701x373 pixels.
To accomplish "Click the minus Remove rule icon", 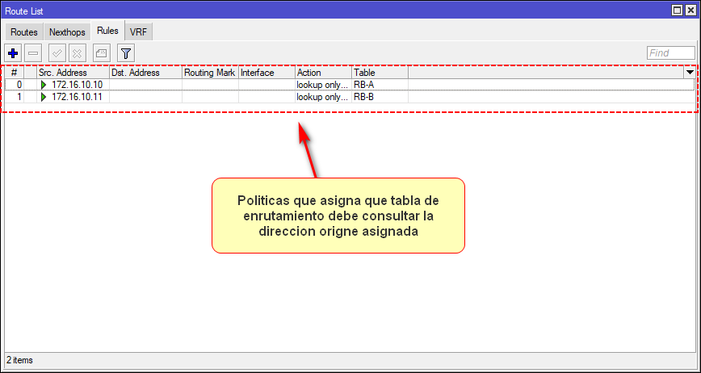I will 34,53.
